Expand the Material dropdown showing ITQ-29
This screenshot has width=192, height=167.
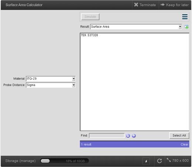[x=51, y=79]
